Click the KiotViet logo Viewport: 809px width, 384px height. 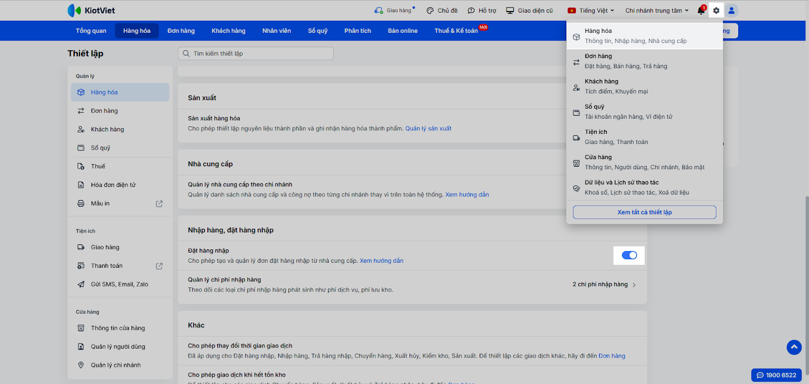[92, 11]
